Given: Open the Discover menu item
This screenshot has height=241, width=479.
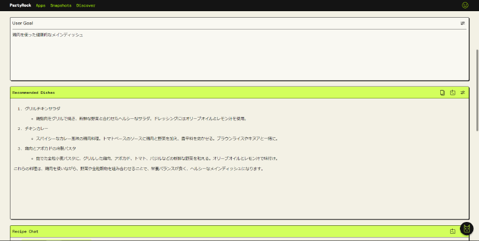Looking at the screenshot, I should point(86,5).
